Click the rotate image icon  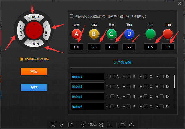[132, 124]
